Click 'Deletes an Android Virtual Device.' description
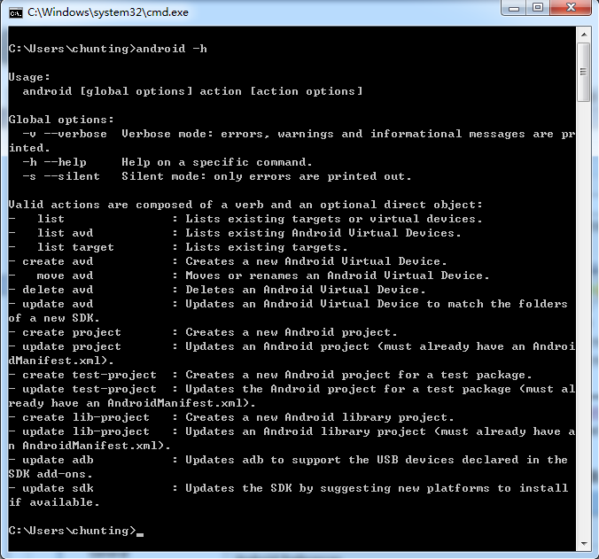The image size is (599, 559). 306,290
